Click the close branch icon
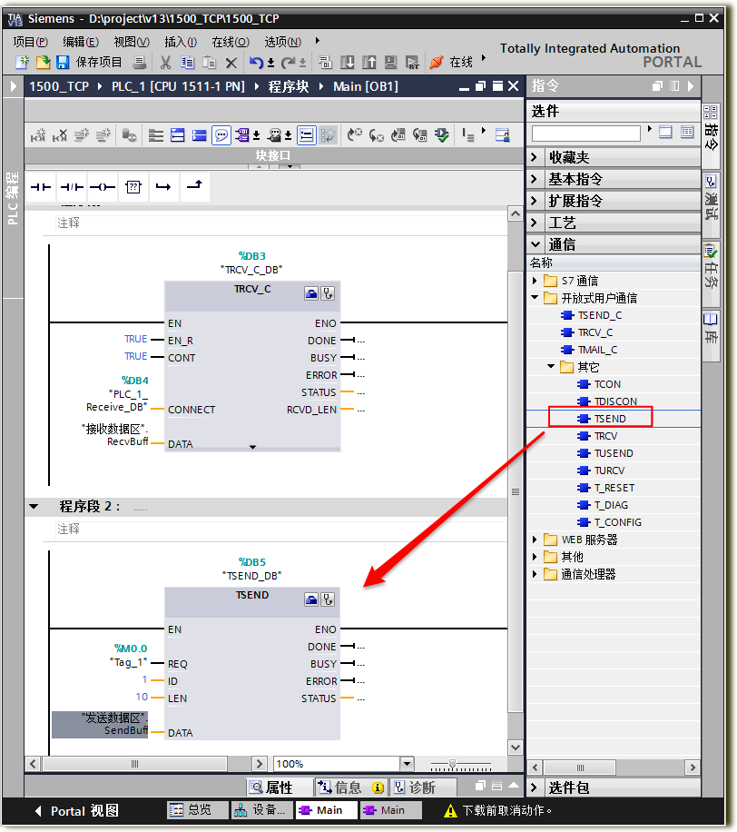737x832 pixels. tap(194, 185)
